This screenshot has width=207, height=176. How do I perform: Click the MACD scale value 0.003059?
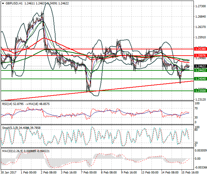coord(201,151)
